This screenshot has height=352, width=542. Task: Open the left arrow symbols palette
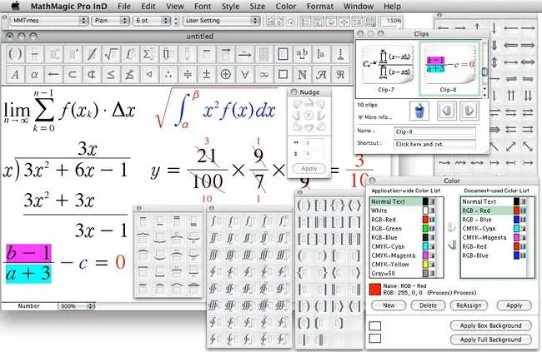click(53, 74)
